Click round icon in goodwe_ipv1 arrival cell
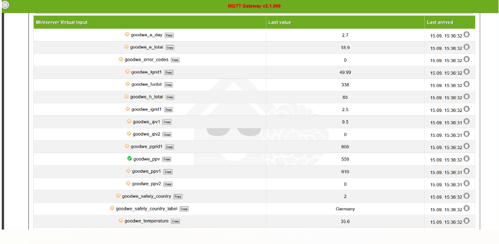This screenshot has height=244, width=499. click(x=467, y=122)
